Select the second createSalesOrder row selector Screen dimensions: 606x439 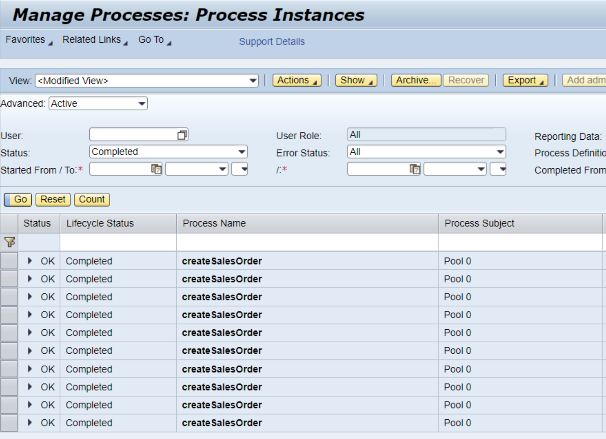(9, 279)
